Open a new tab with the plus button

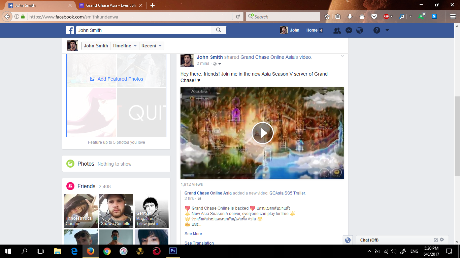click(x=153, y=5)
